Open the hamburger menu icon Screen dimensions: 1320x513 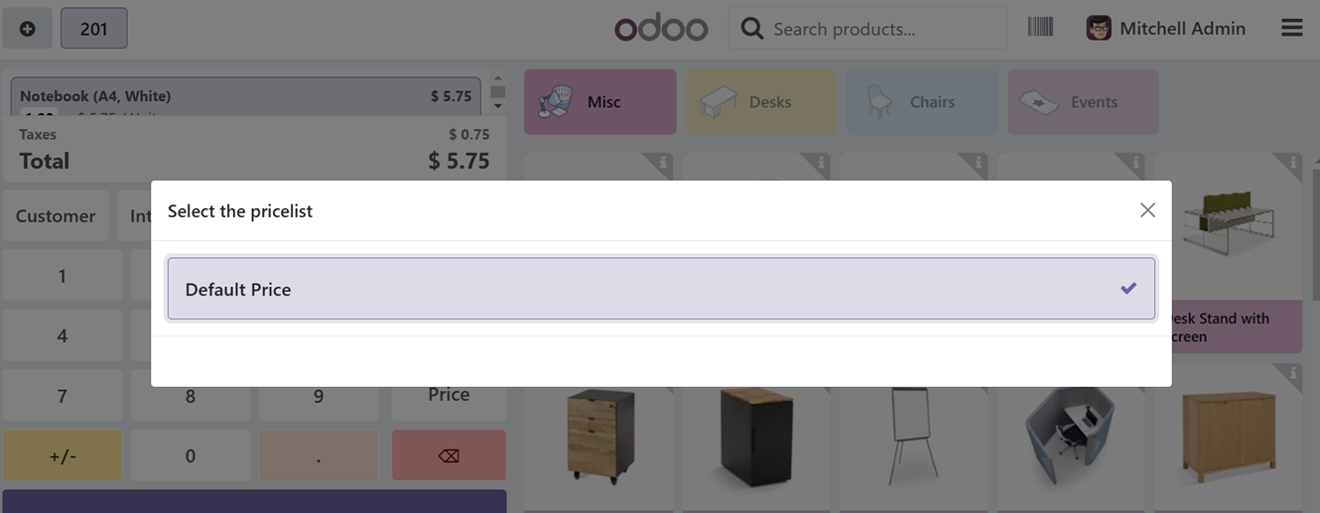click(x=1291, y=28)
